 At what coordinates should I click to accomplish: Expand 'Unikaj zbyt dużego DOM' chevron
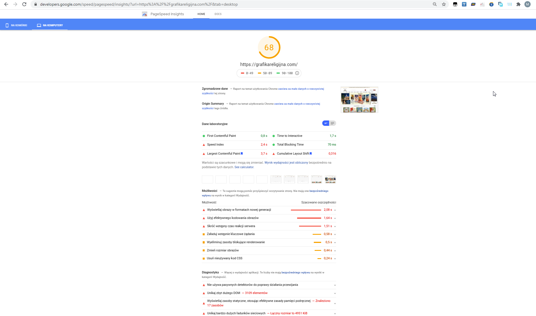click(335, 293)
